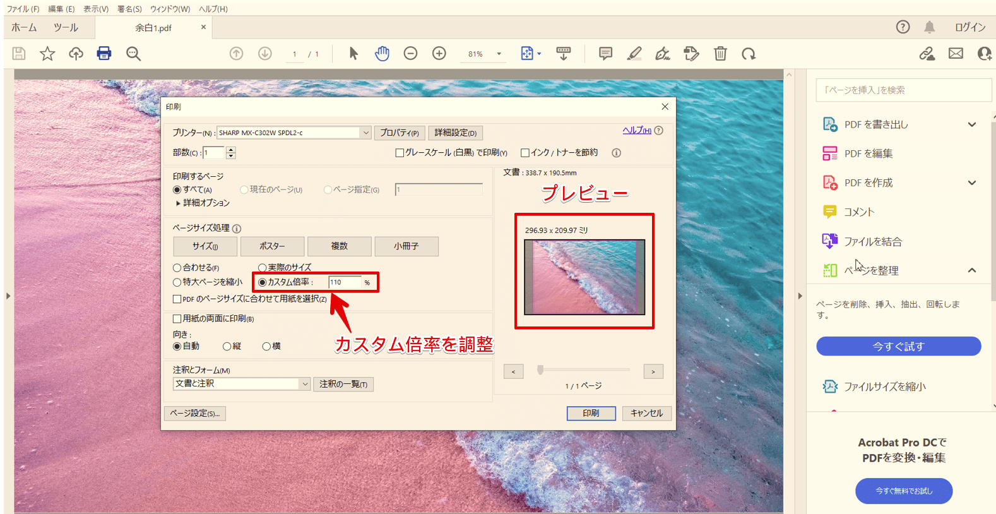Switch to the ツール tab
The image size is (996, 514).
[66, 28]
